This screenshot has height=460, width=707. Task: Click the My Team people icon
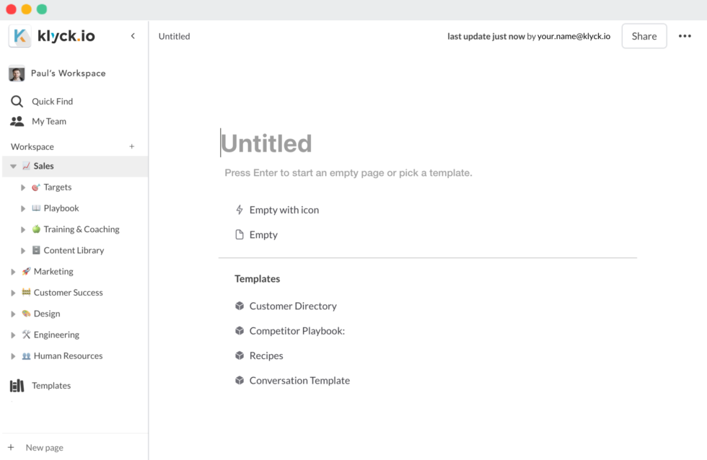(17, 121)
